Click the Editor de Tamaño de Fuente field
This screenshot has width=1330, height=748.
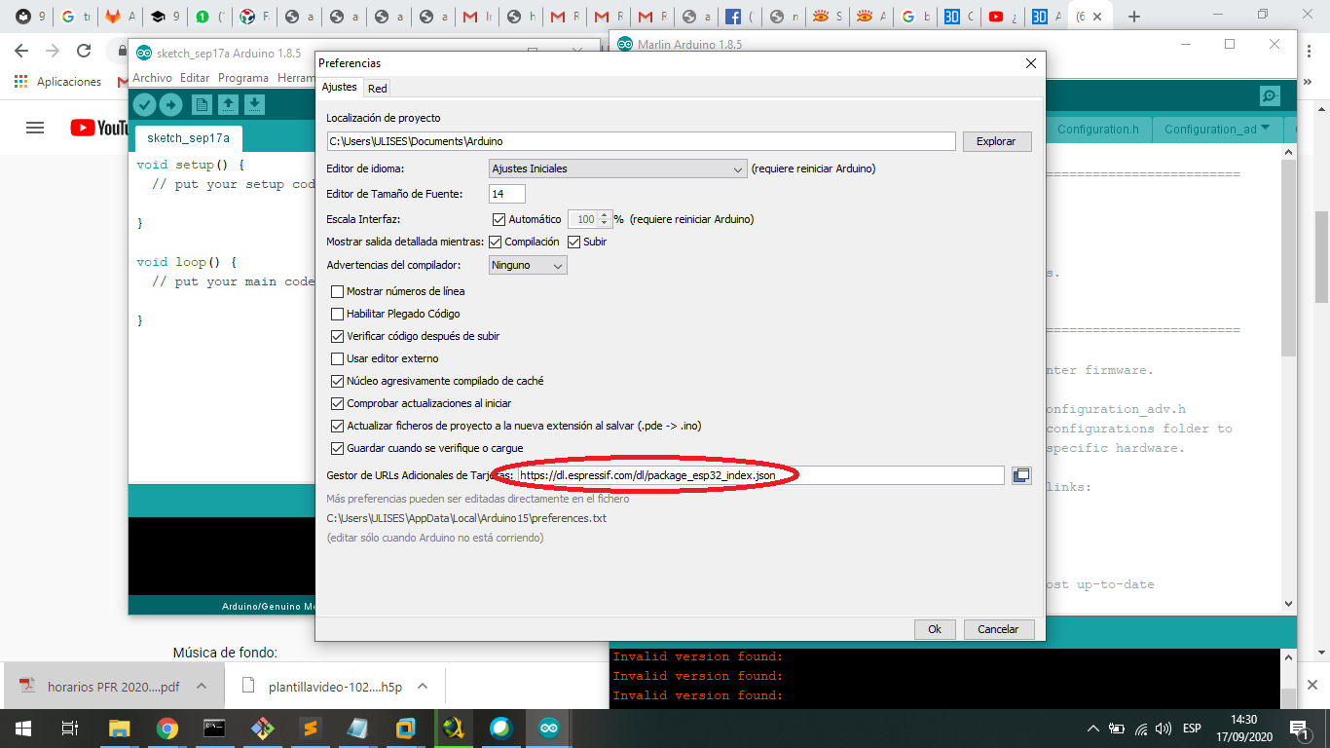(506, 194)
